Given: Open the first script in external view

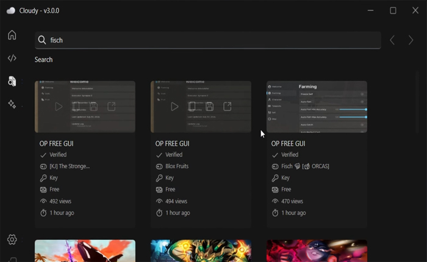Looking at the screenshot, I should (112, 107).
